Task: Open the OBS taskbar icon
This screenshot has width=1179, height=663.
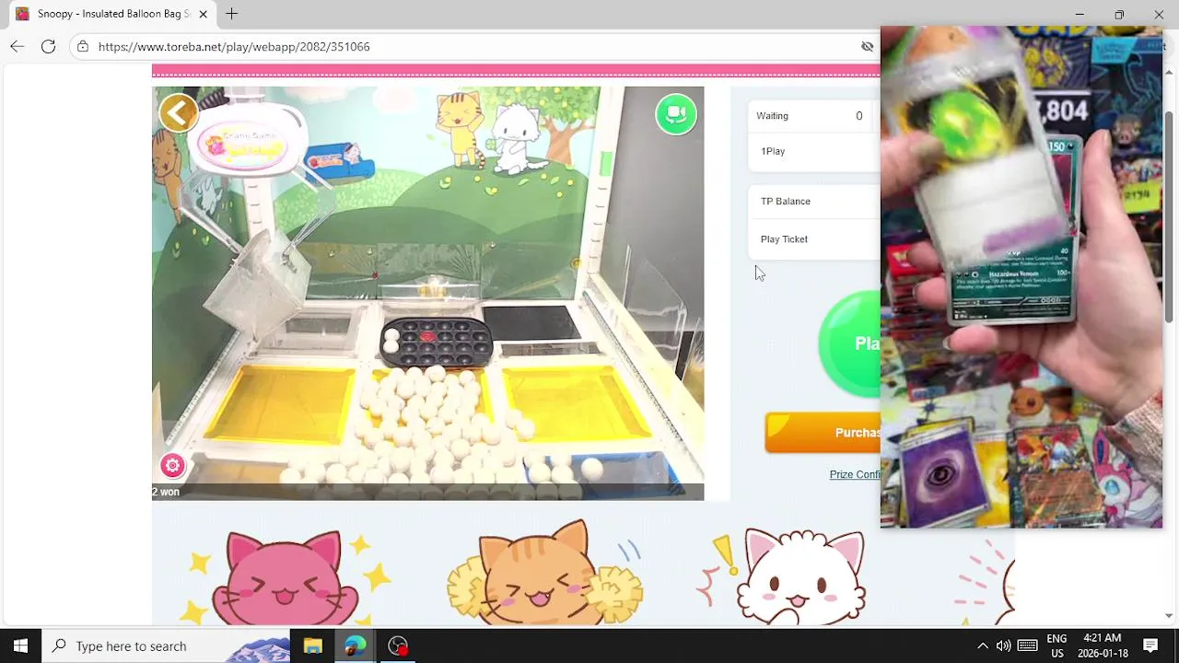Action: point(398,646)
